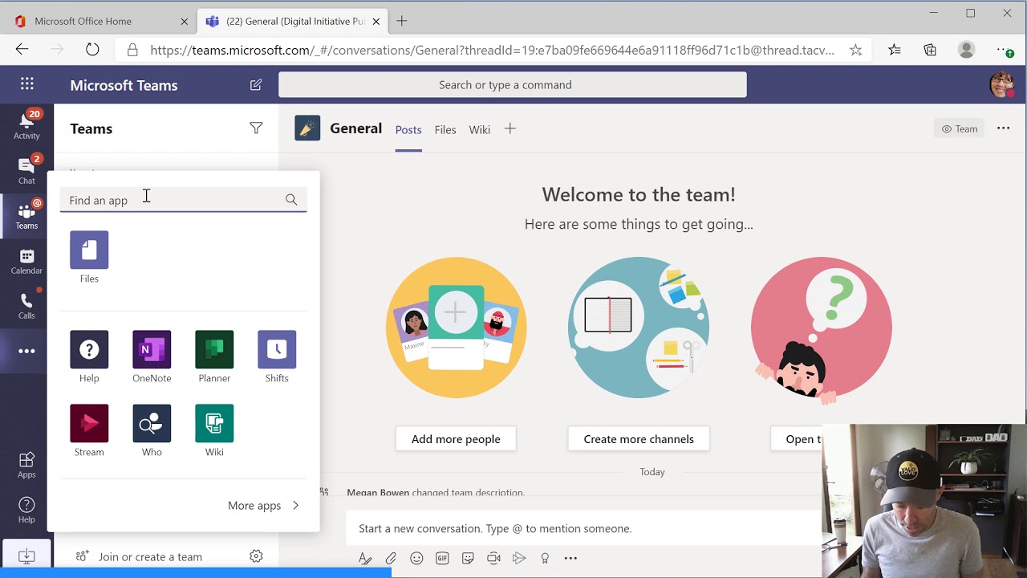
Task: Select the General Teams browser tab
Action: (x=292, y=21)
